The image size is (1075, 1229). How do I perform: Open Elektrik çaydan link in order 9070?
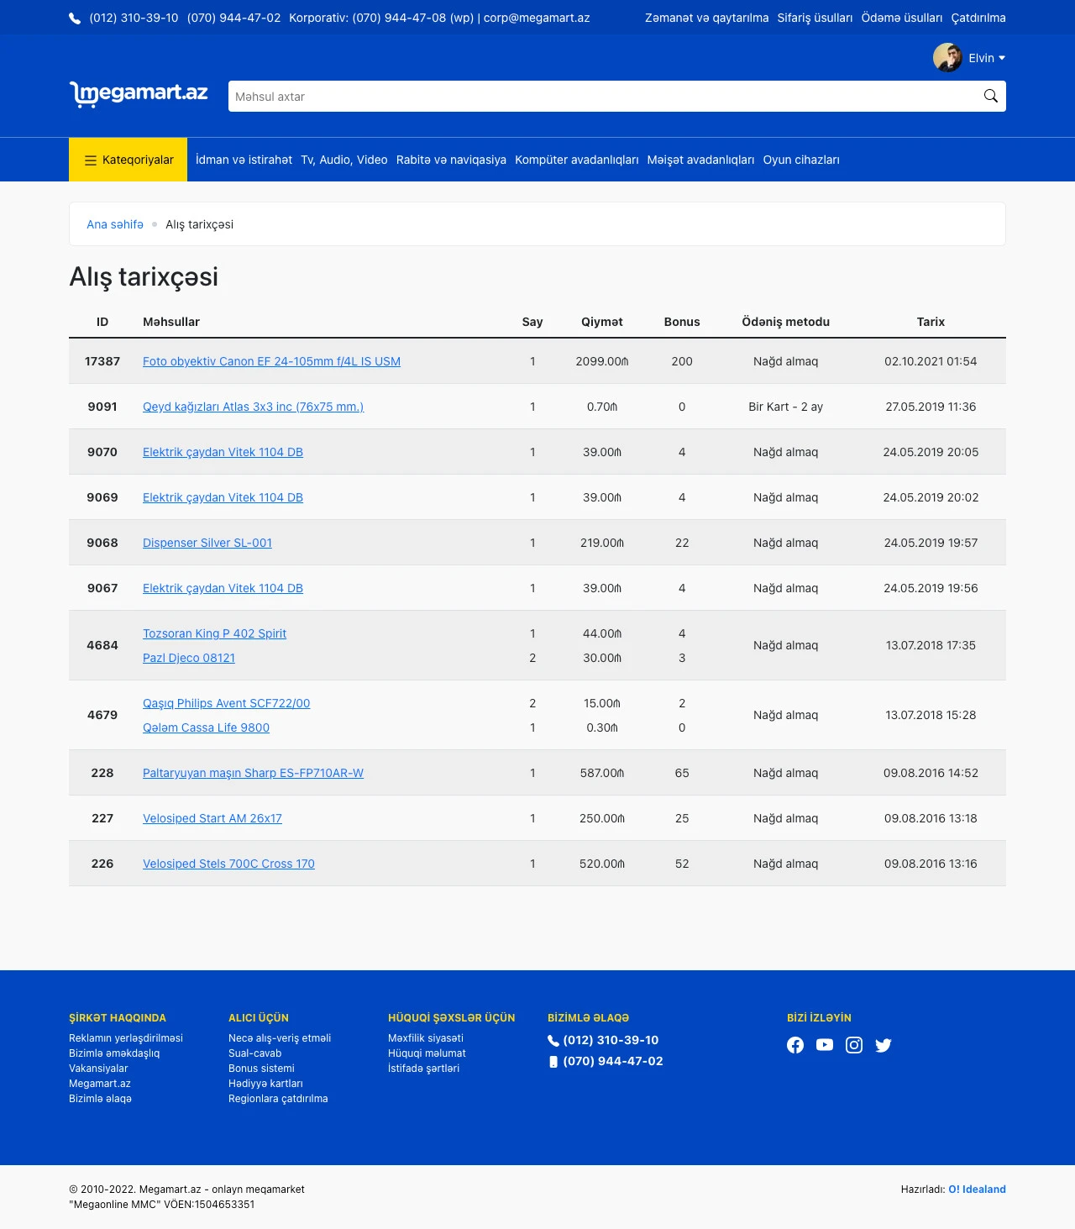pos(223,452)
